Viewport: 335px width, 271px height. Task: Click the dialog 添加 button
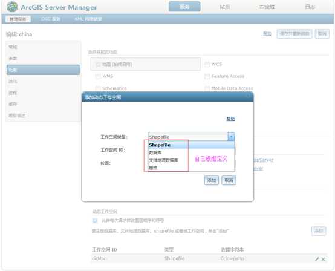coord(212,180)
